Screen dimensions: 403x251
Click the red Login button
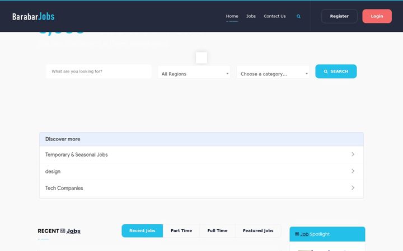377,16
